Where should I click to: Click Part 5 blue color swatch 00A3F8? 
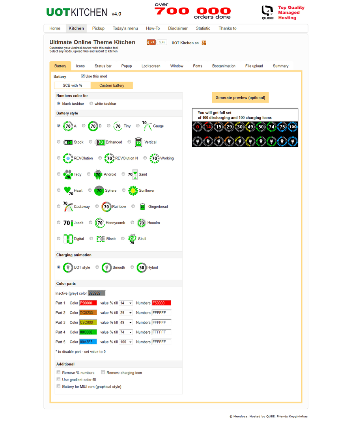88,342
